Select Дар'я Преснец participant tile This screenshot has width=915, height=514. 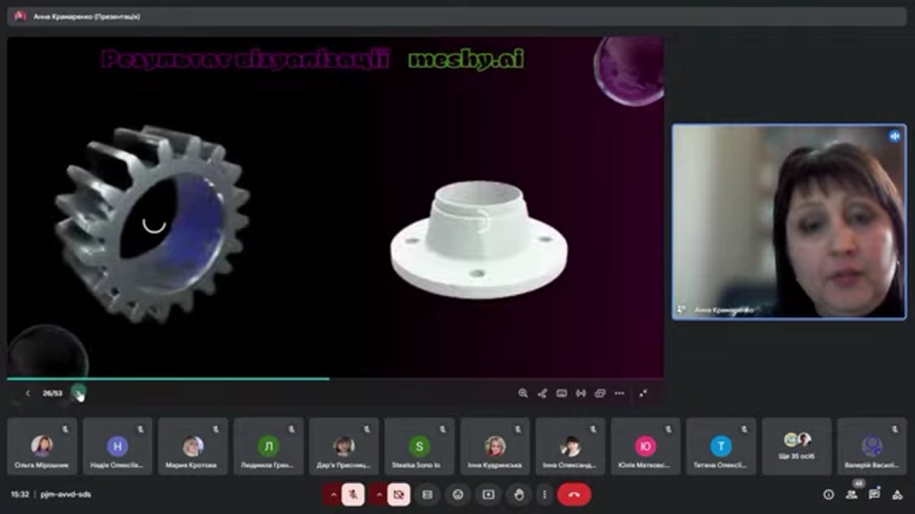tap(344, 446)
